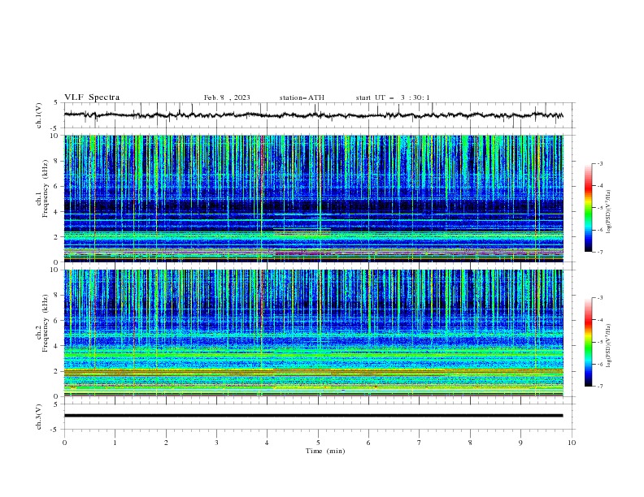Click the date 'Feb. 8 , 2023'
This screenshot has height=497, width=644.
pos(227,97)
